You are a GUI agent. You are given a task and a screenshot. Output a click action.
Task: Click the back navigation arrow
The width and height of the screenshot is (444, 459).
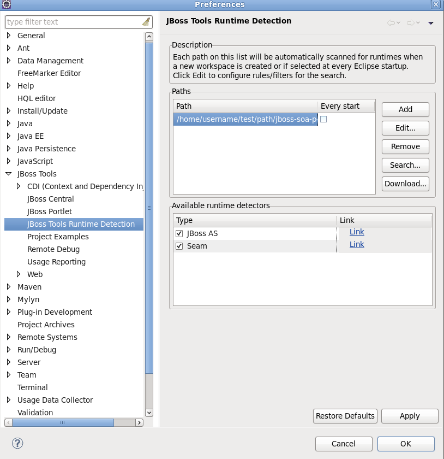(391, 23)
